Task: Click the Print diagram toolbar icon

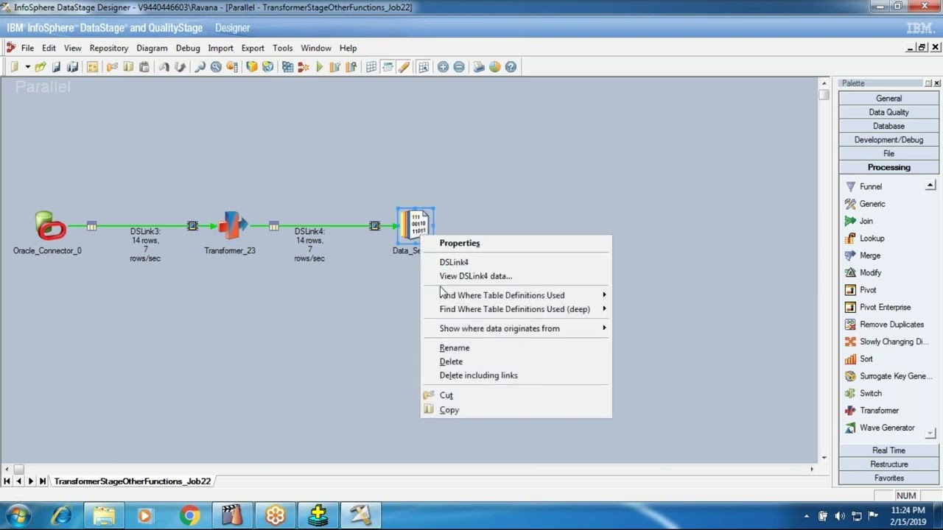Action: (479, 67)
